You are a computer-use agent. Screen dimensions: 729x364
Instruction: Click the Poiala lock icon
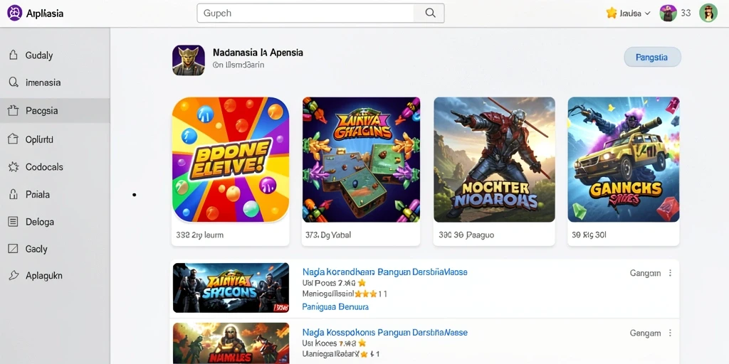tap(14, 195)
